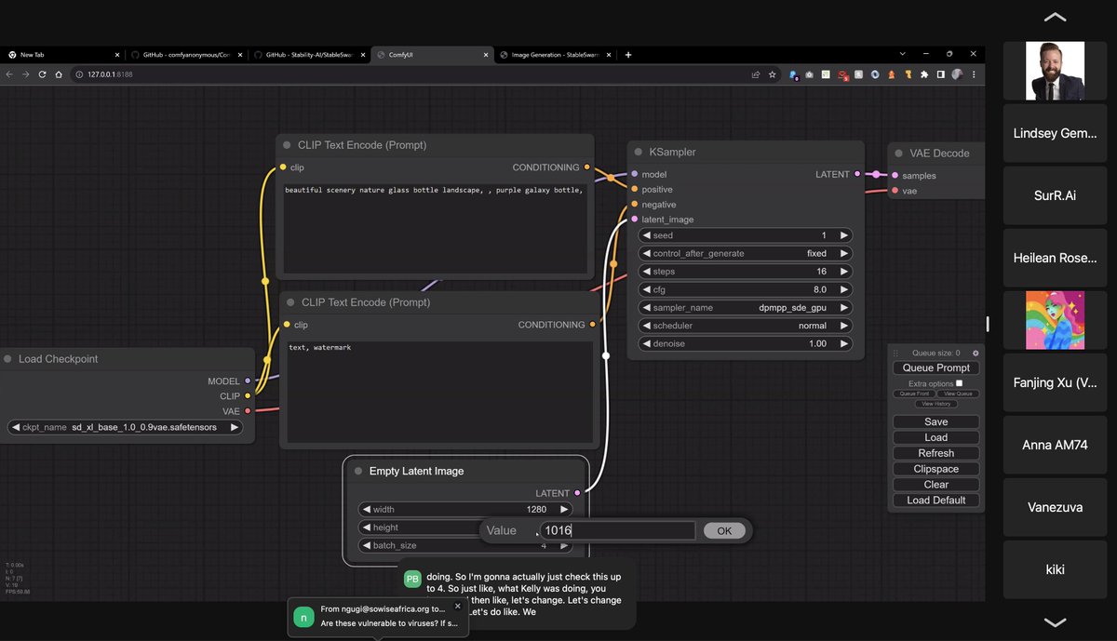Switch to GitHub comfyanonymous tab

pyautogui.click(x=185, y=55)
